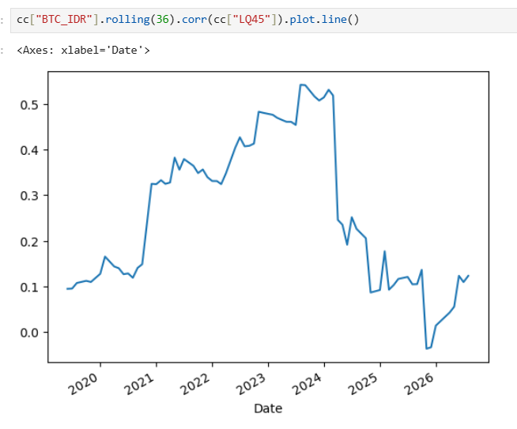The height and width of the screenshot is (429, 517).
Task: Click the number 36 in rolling call
Action: (163, 20)
